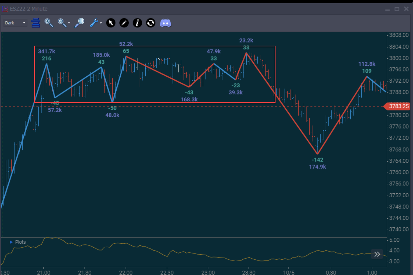Image resolution: width=413 pixels, height=275 pixels.
Task: Open the Discord link icon
Action: coord(165,23)
